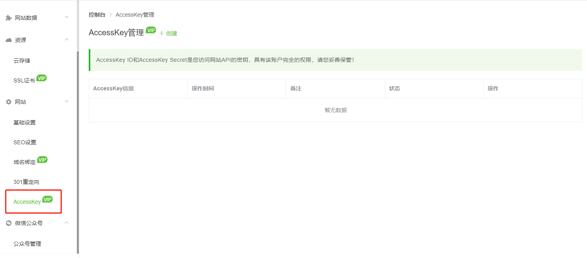Click the VIP badge next to AccessKey管理 title
587x258 pixels.
[151, 30]
